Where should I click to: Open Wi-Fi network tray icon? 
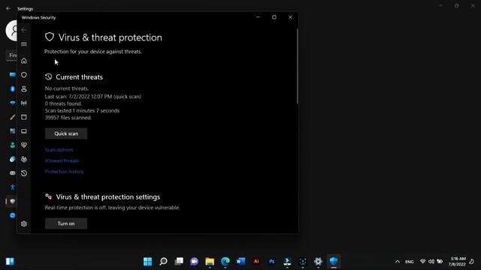point(422,262)
